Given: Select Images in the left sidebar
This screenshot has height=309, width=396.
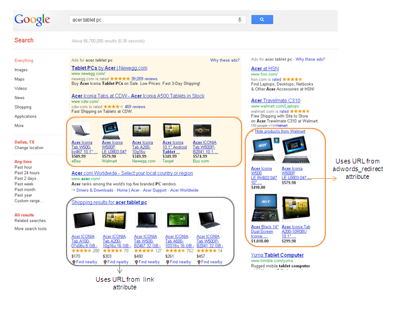Looking at the screenshot, I should pos(21,70).
